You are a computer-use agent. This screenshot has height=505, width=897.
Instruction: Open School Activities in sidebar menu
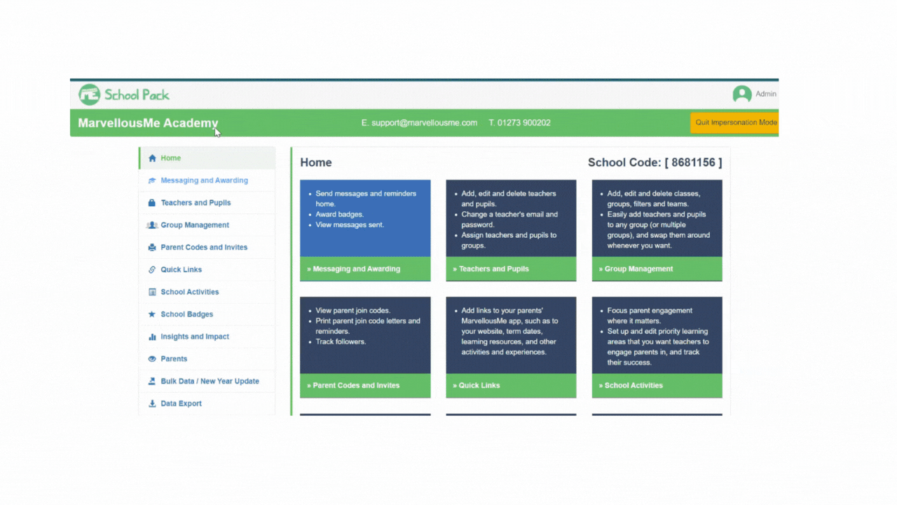[x=189, y=292]
